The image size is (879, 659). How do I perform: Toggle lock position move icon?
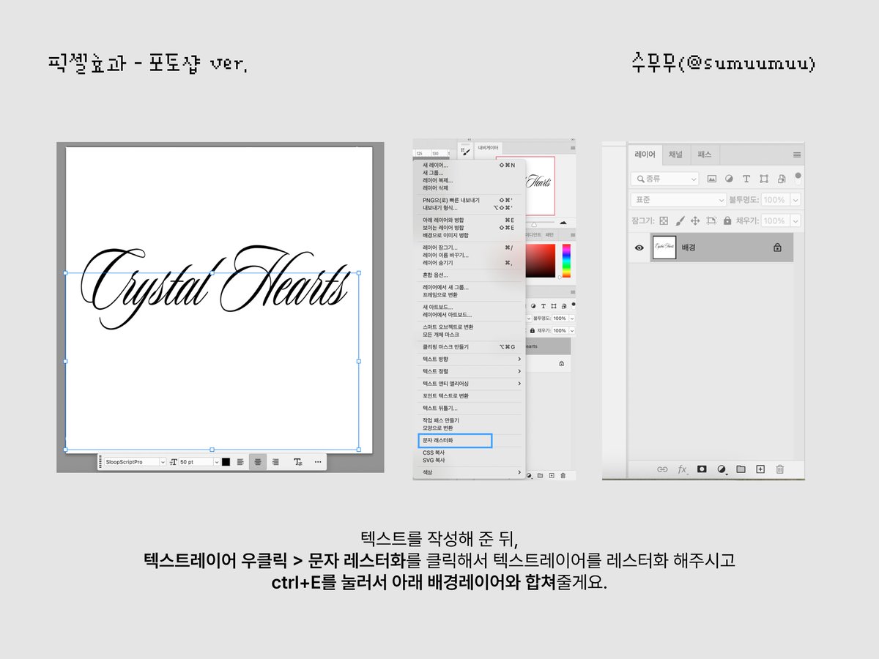pyautogui.click(x=695, y=220)
